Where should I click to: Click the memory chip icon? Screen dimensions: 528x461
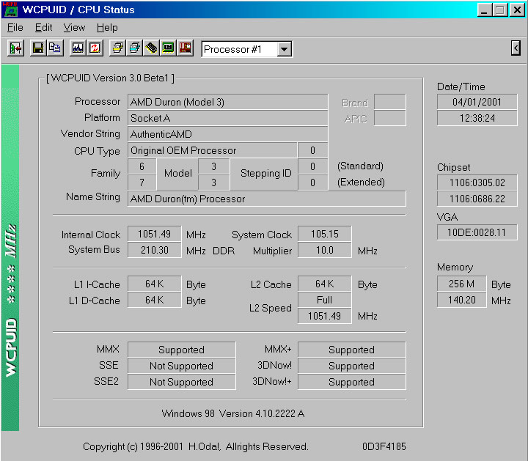tap(151, 48)
